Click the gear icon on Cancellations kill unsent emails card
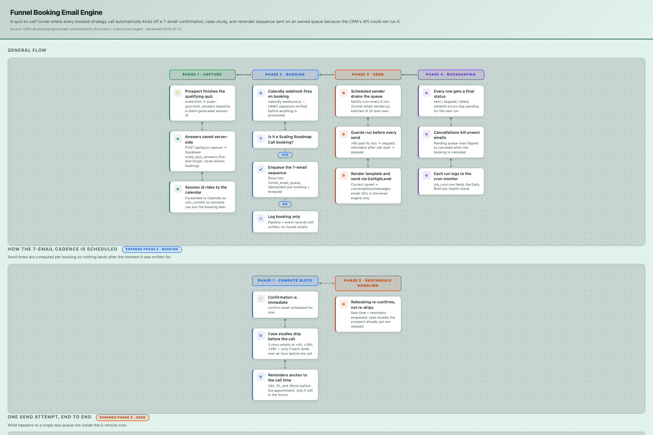This screenshot has height=435, width=653. click(x=426, y=134)
